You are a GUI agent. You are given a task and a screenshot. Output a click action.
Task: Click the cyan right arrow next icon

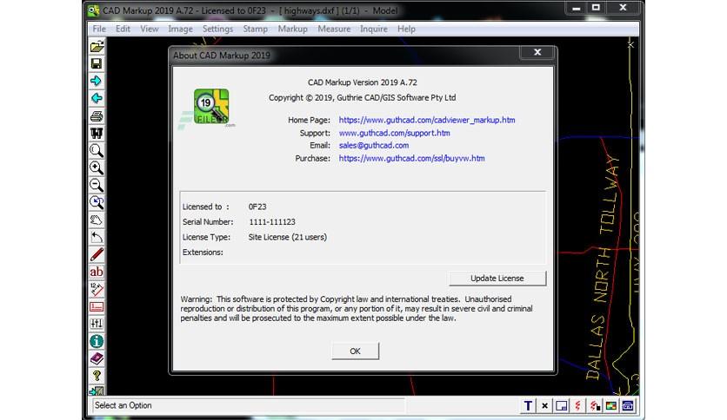point(97,81)
